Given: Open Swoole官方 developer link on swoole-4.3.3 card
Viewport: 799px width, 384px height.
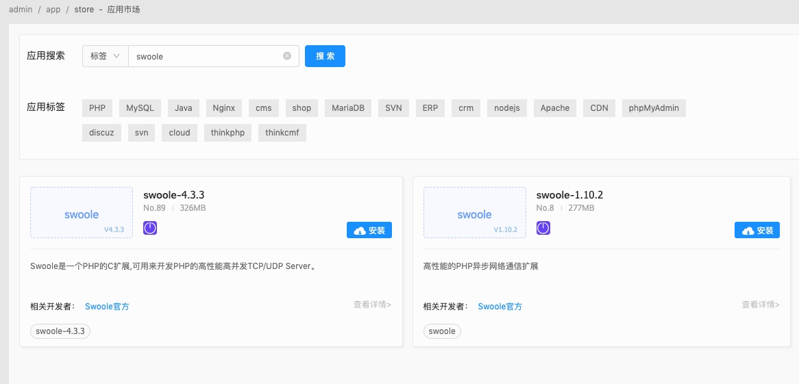Looking at the screenshot, I should click(107, 306).
